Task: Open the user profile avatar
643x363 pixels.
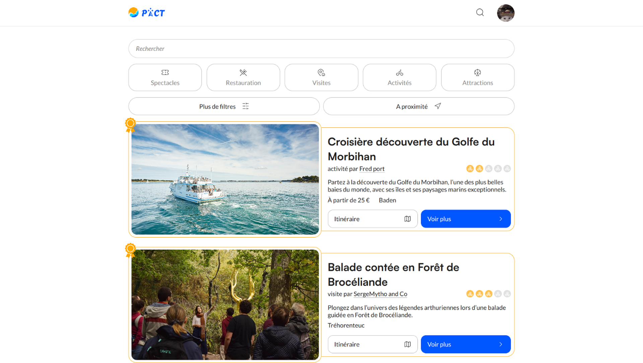Action: click(505, 13)
